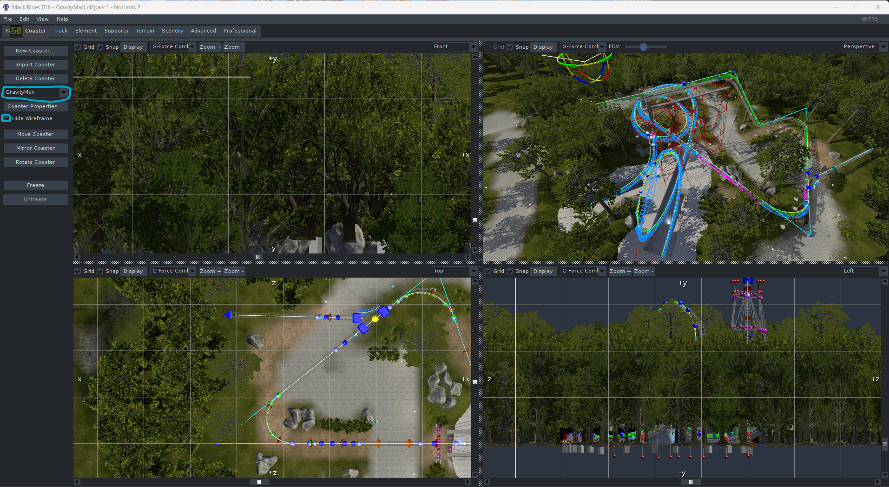The height and width of the screenshot is (487, 889).
Task: Toggle the Snap checkbox in the Top view
Action: coord(100,271)
